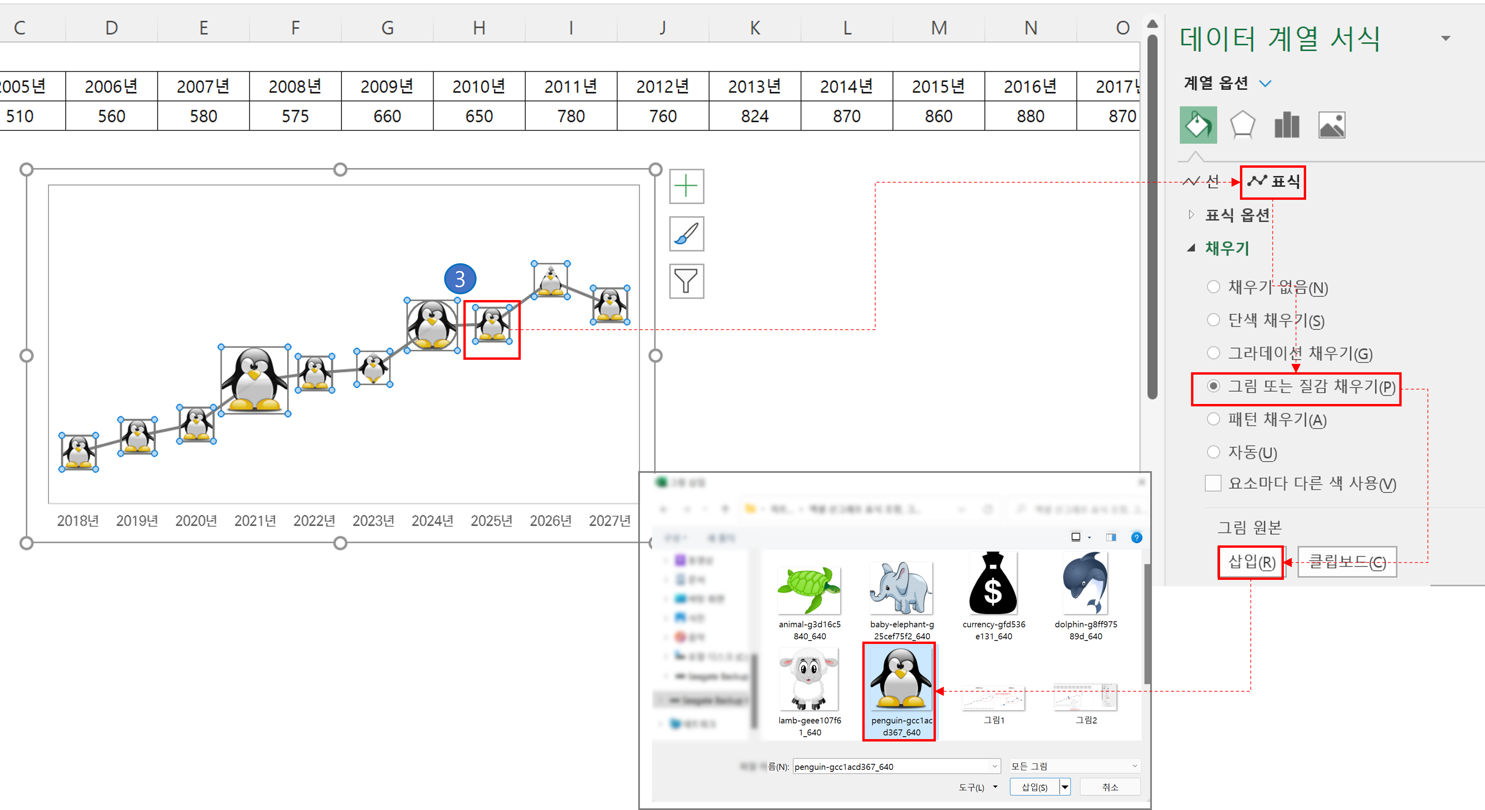
Task: Open the Picture options tab icon
Action: (x=1332, y=125)
